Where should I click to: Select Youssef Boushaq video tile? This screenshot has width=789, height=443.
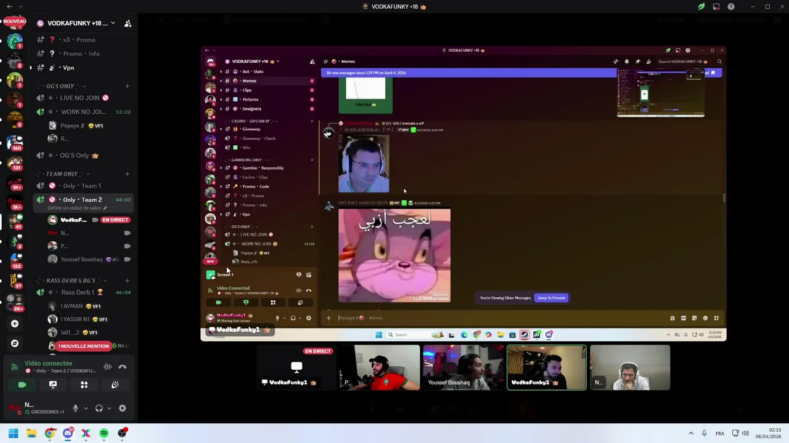[463, 368]
